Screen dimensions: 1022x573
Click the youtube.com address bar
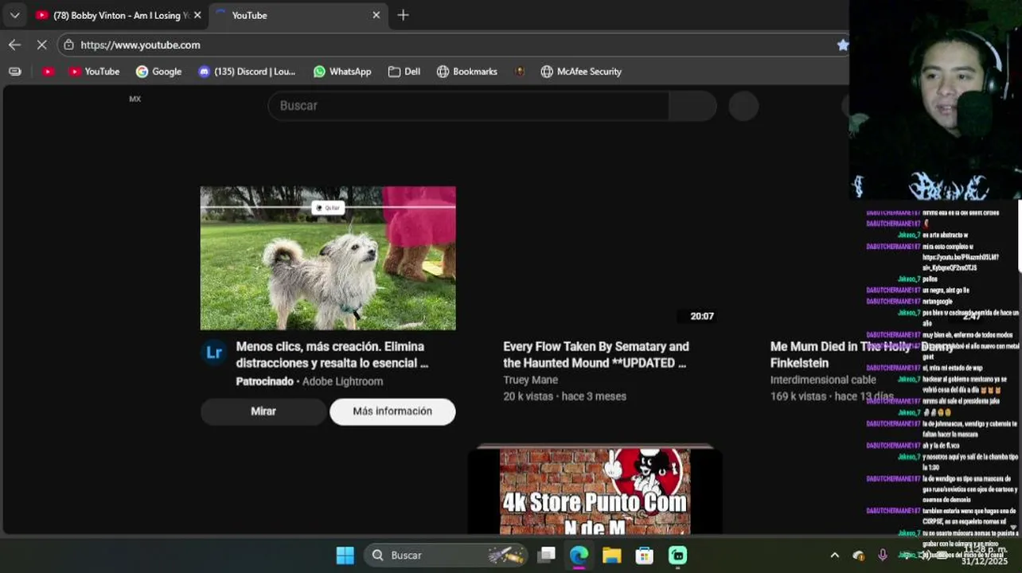click(454, 45)
